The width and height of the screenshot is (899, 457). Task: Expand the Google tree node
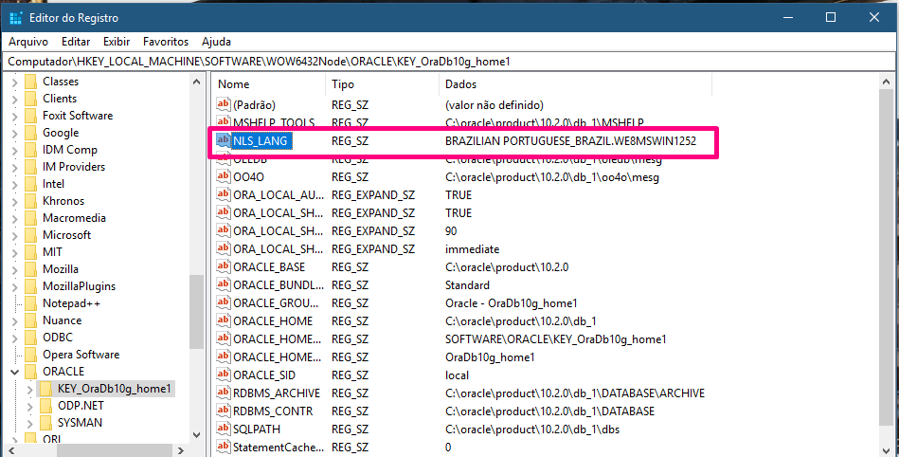point(14,133)
